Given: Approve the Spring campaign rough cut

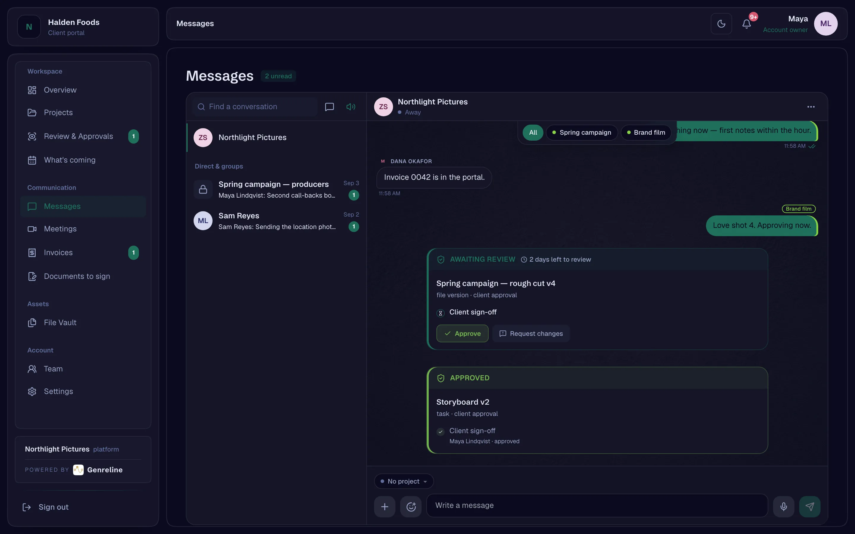Looking at the screenshot, I should [462, 333].
